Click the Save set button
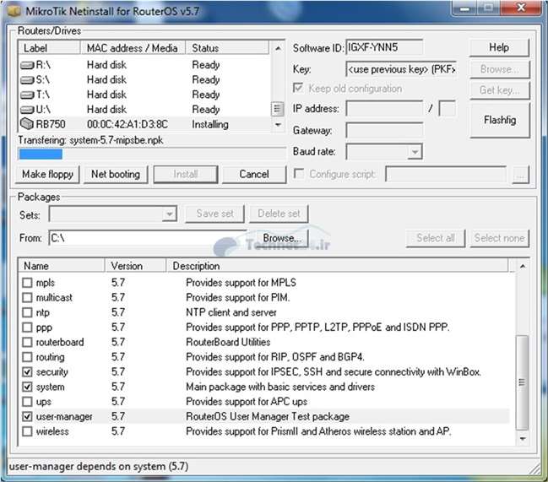Screen dimensions: 548x482 [215, 214]
